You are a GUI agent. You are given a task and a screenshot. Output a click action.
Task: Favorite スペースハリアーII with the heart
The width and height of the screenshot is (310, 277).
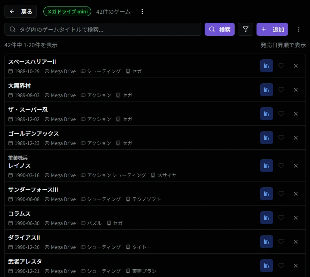[281, 66]
